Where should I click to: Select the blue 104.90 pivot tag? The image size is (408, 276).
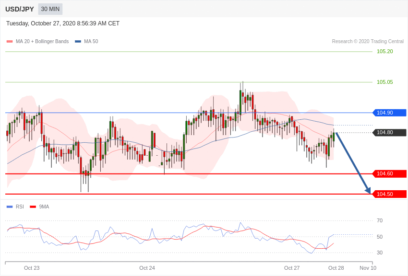tap(389, 113)
